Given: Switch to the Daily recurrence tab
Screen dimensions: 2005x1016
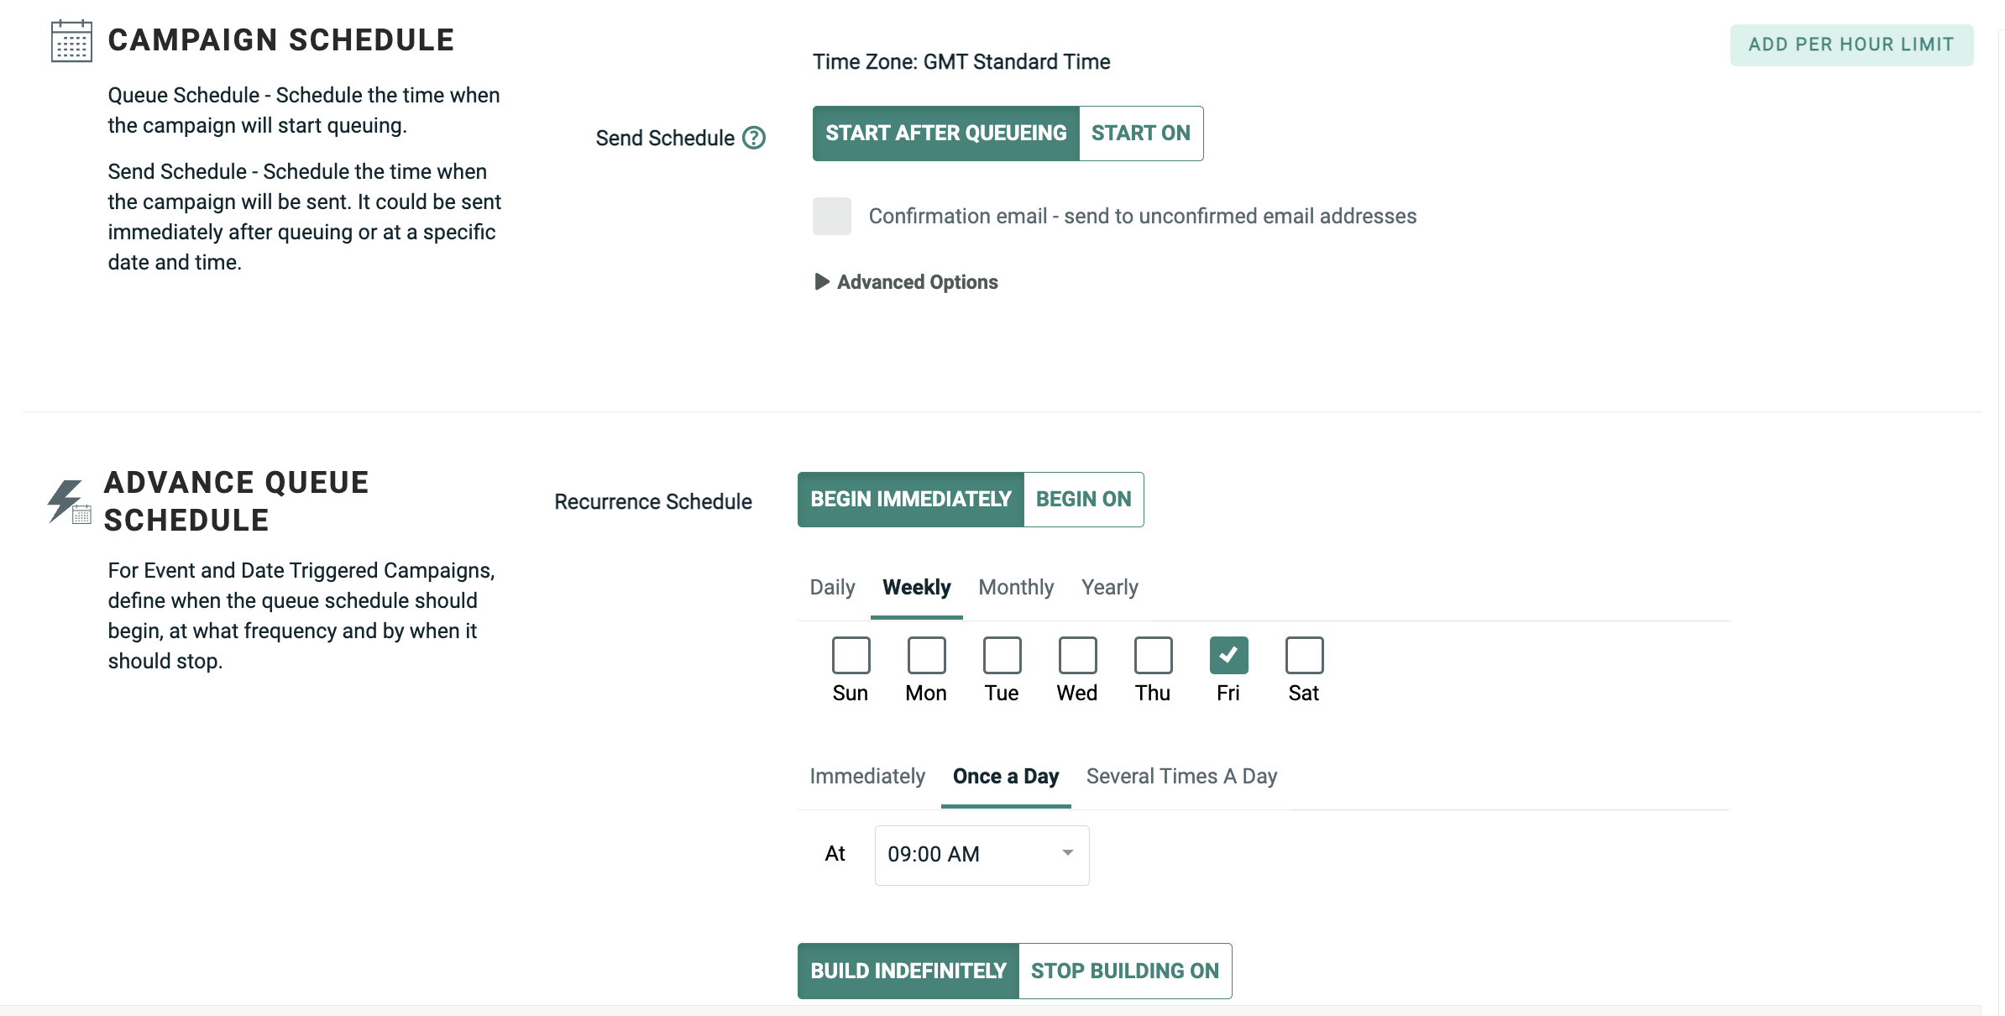Looking at the screenshot, I should pos(832,587).
